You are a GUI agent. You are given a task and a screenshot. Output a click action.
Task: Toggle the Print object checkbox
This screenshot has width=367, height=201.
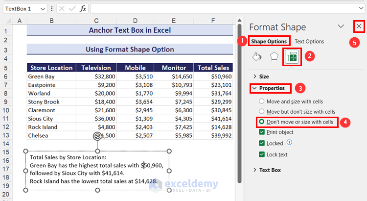pyautogui.click(x=262, y=132)
